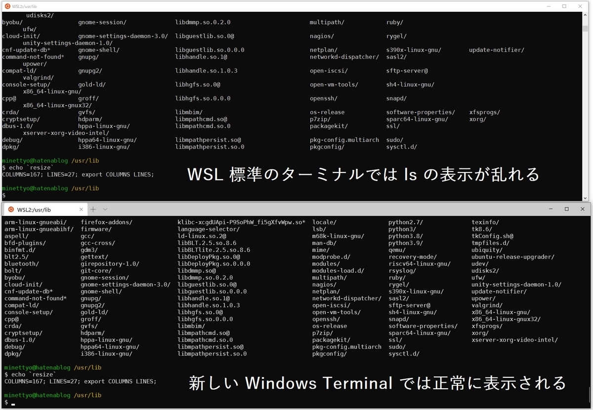Click sftp-server@ in the WSL console listing
The height and width of the screenshot is (410, 593).
tap(407, 71)
